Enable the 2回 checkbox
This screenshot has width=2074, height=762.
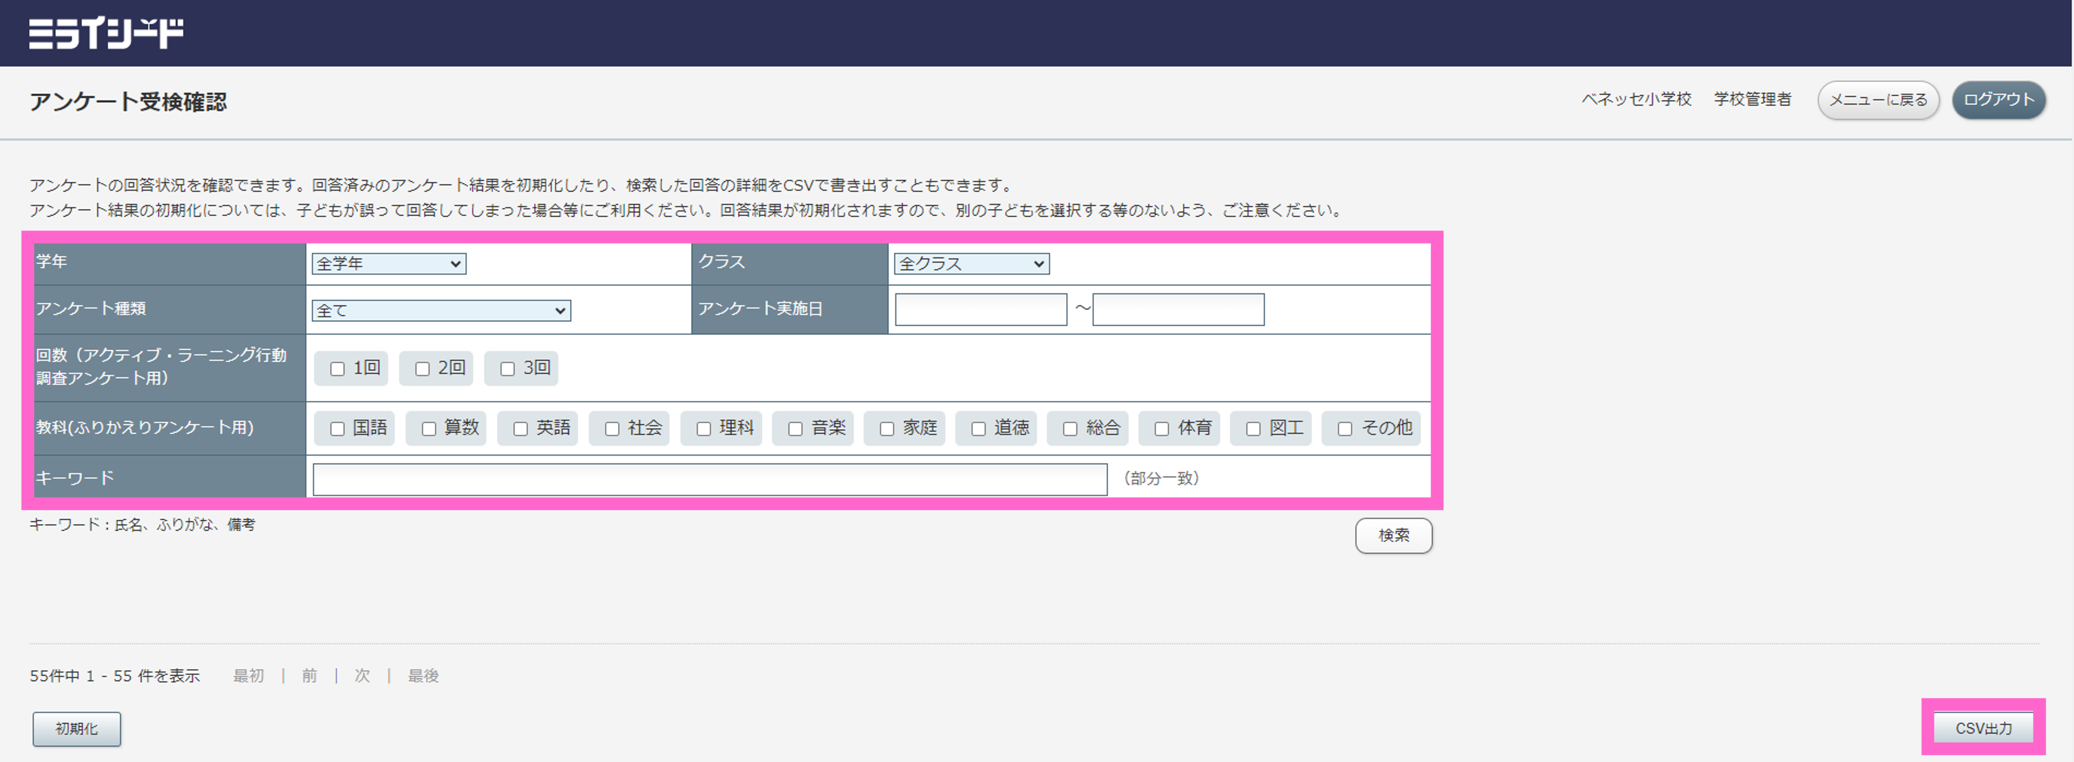tap(422, 369)
